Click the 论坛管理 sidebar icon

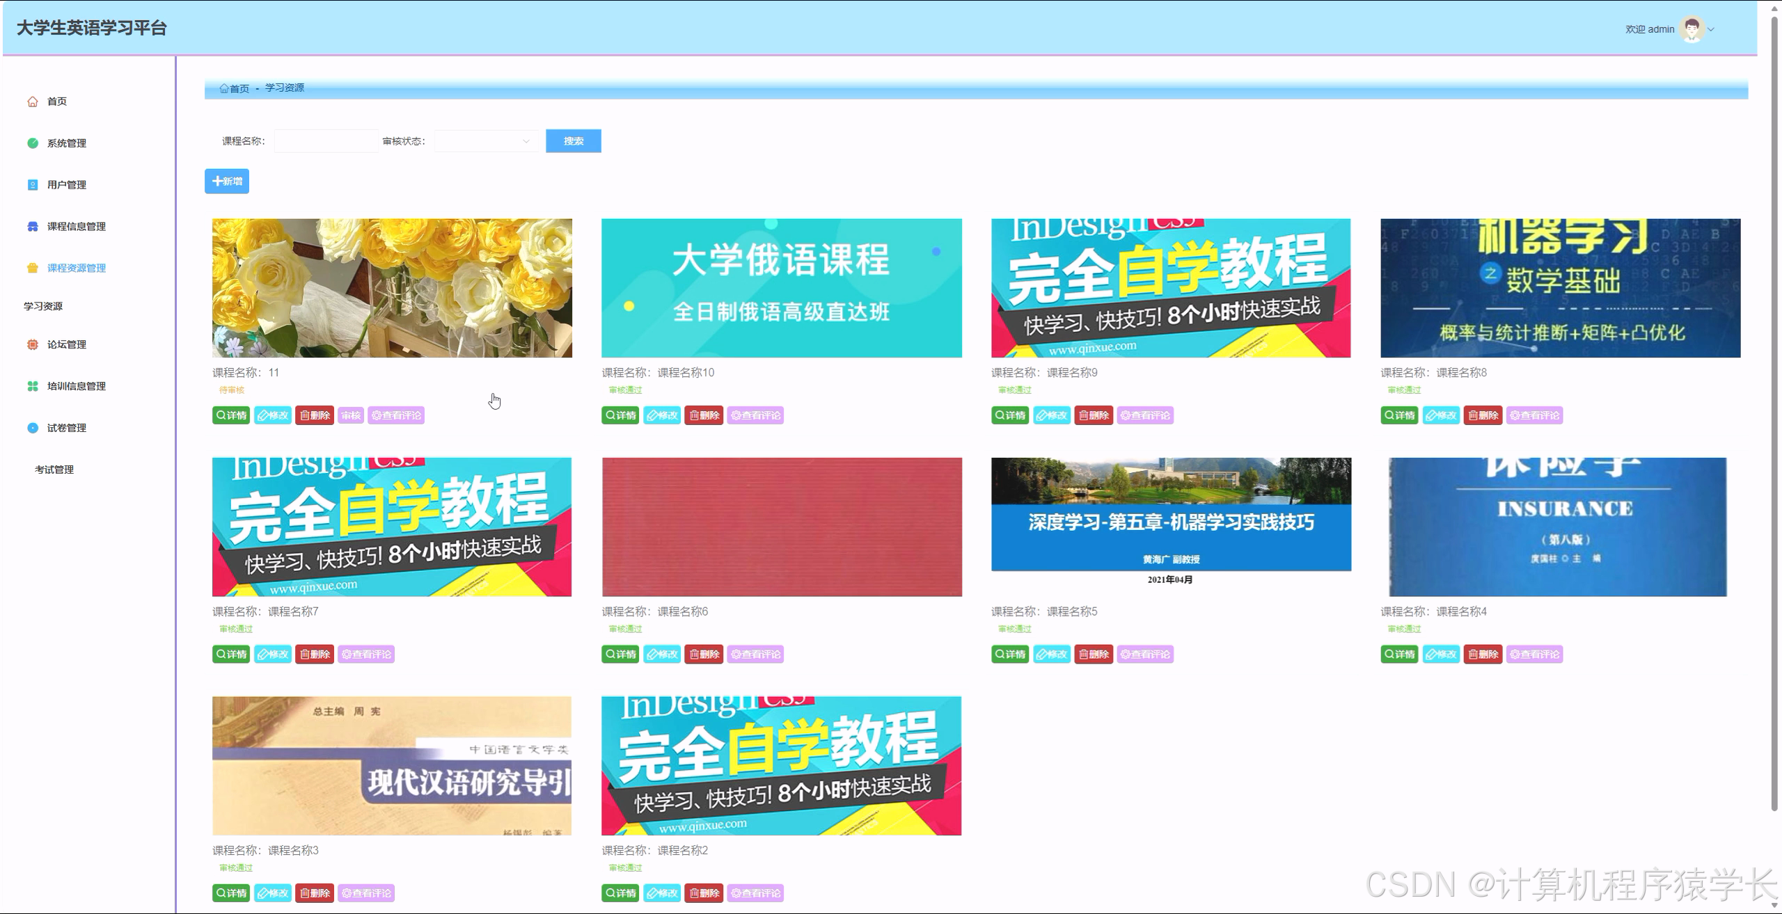pyautogui.click(x=32, y=344)
